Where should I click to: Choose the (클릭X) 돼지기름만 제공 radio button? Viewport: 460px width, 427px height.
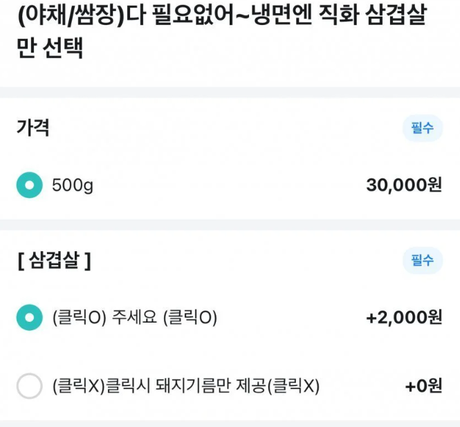point(29,385)
